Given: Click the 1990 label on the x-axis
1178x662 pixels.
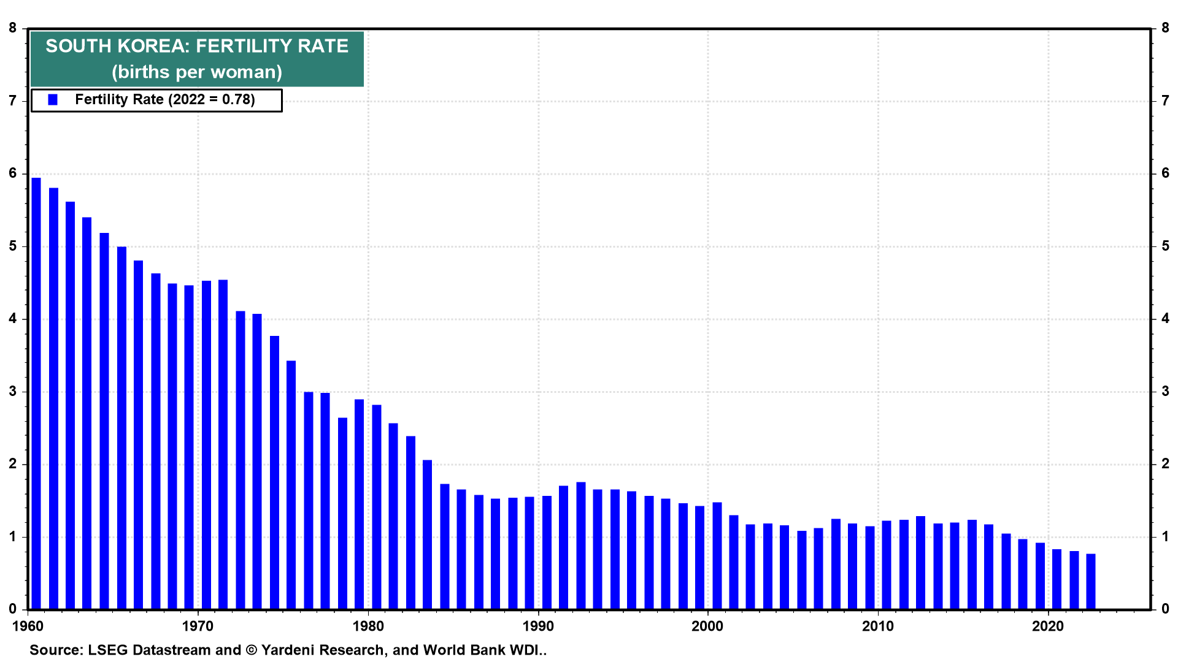Looking at the screenshot, I should coord(538,626).
